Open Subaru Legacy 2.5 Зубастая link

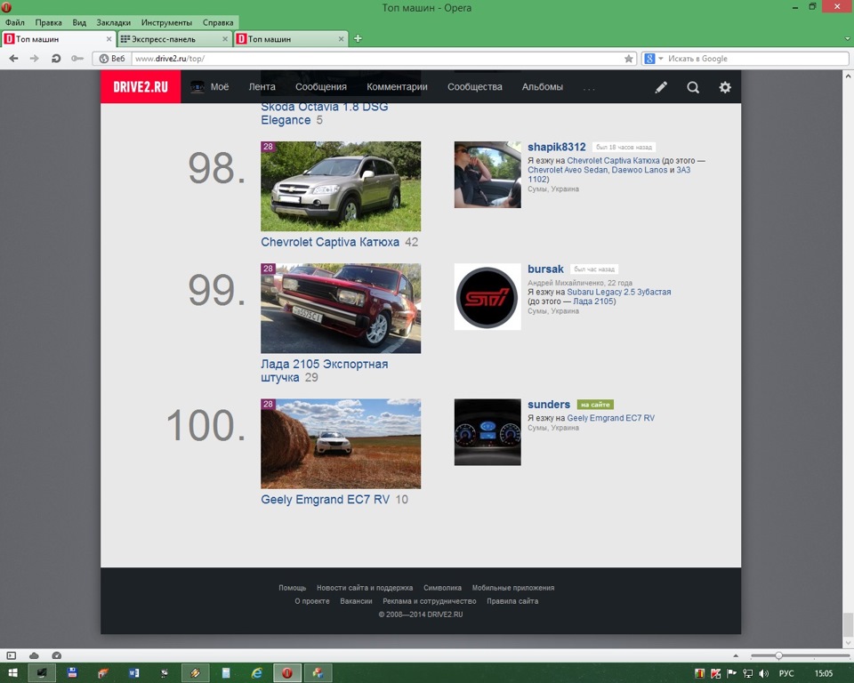(x=619, y=292)
